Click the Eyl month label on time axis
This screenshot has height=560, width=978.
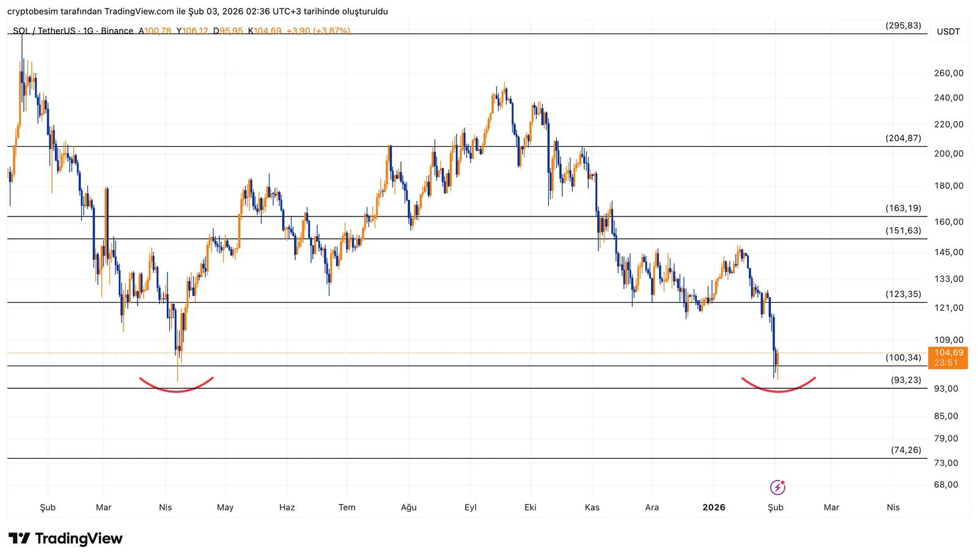tap(470, 507)
